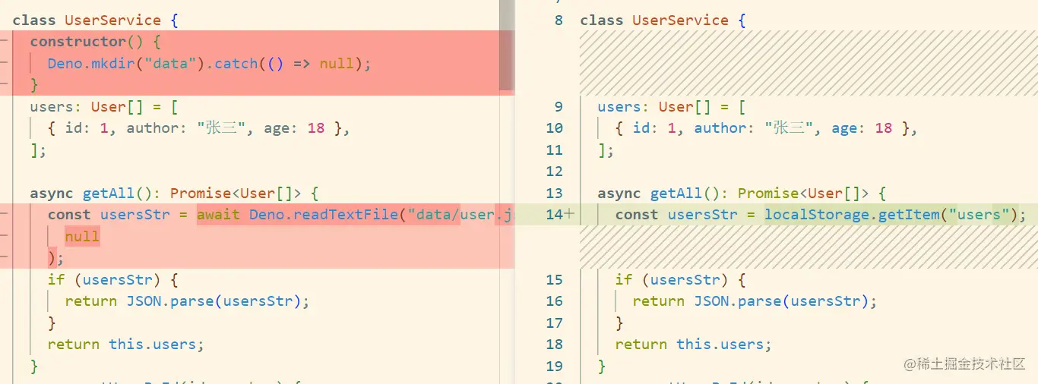Select line number 11 in right pane
This screenshot has height=384, width=1038.
555,150
